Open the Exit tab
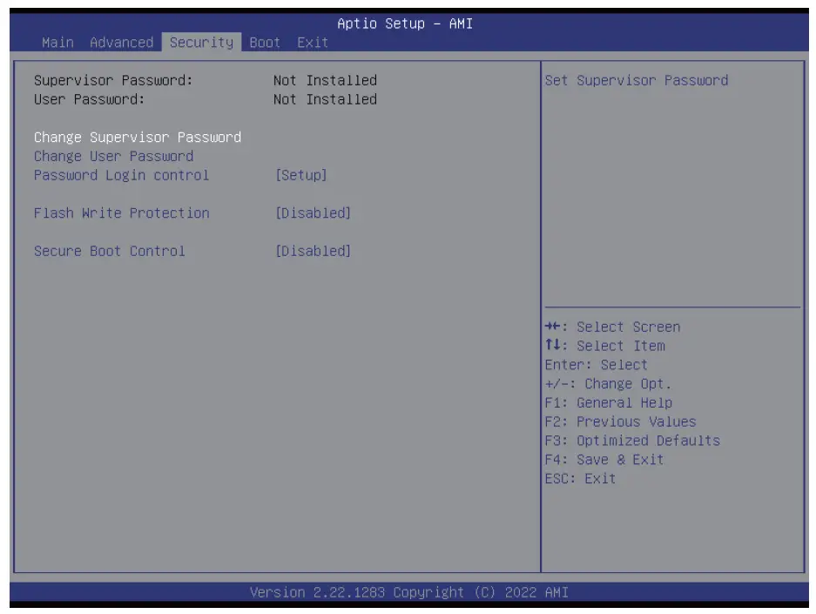This screenshot has width=816, height=614. click(314, 42)
